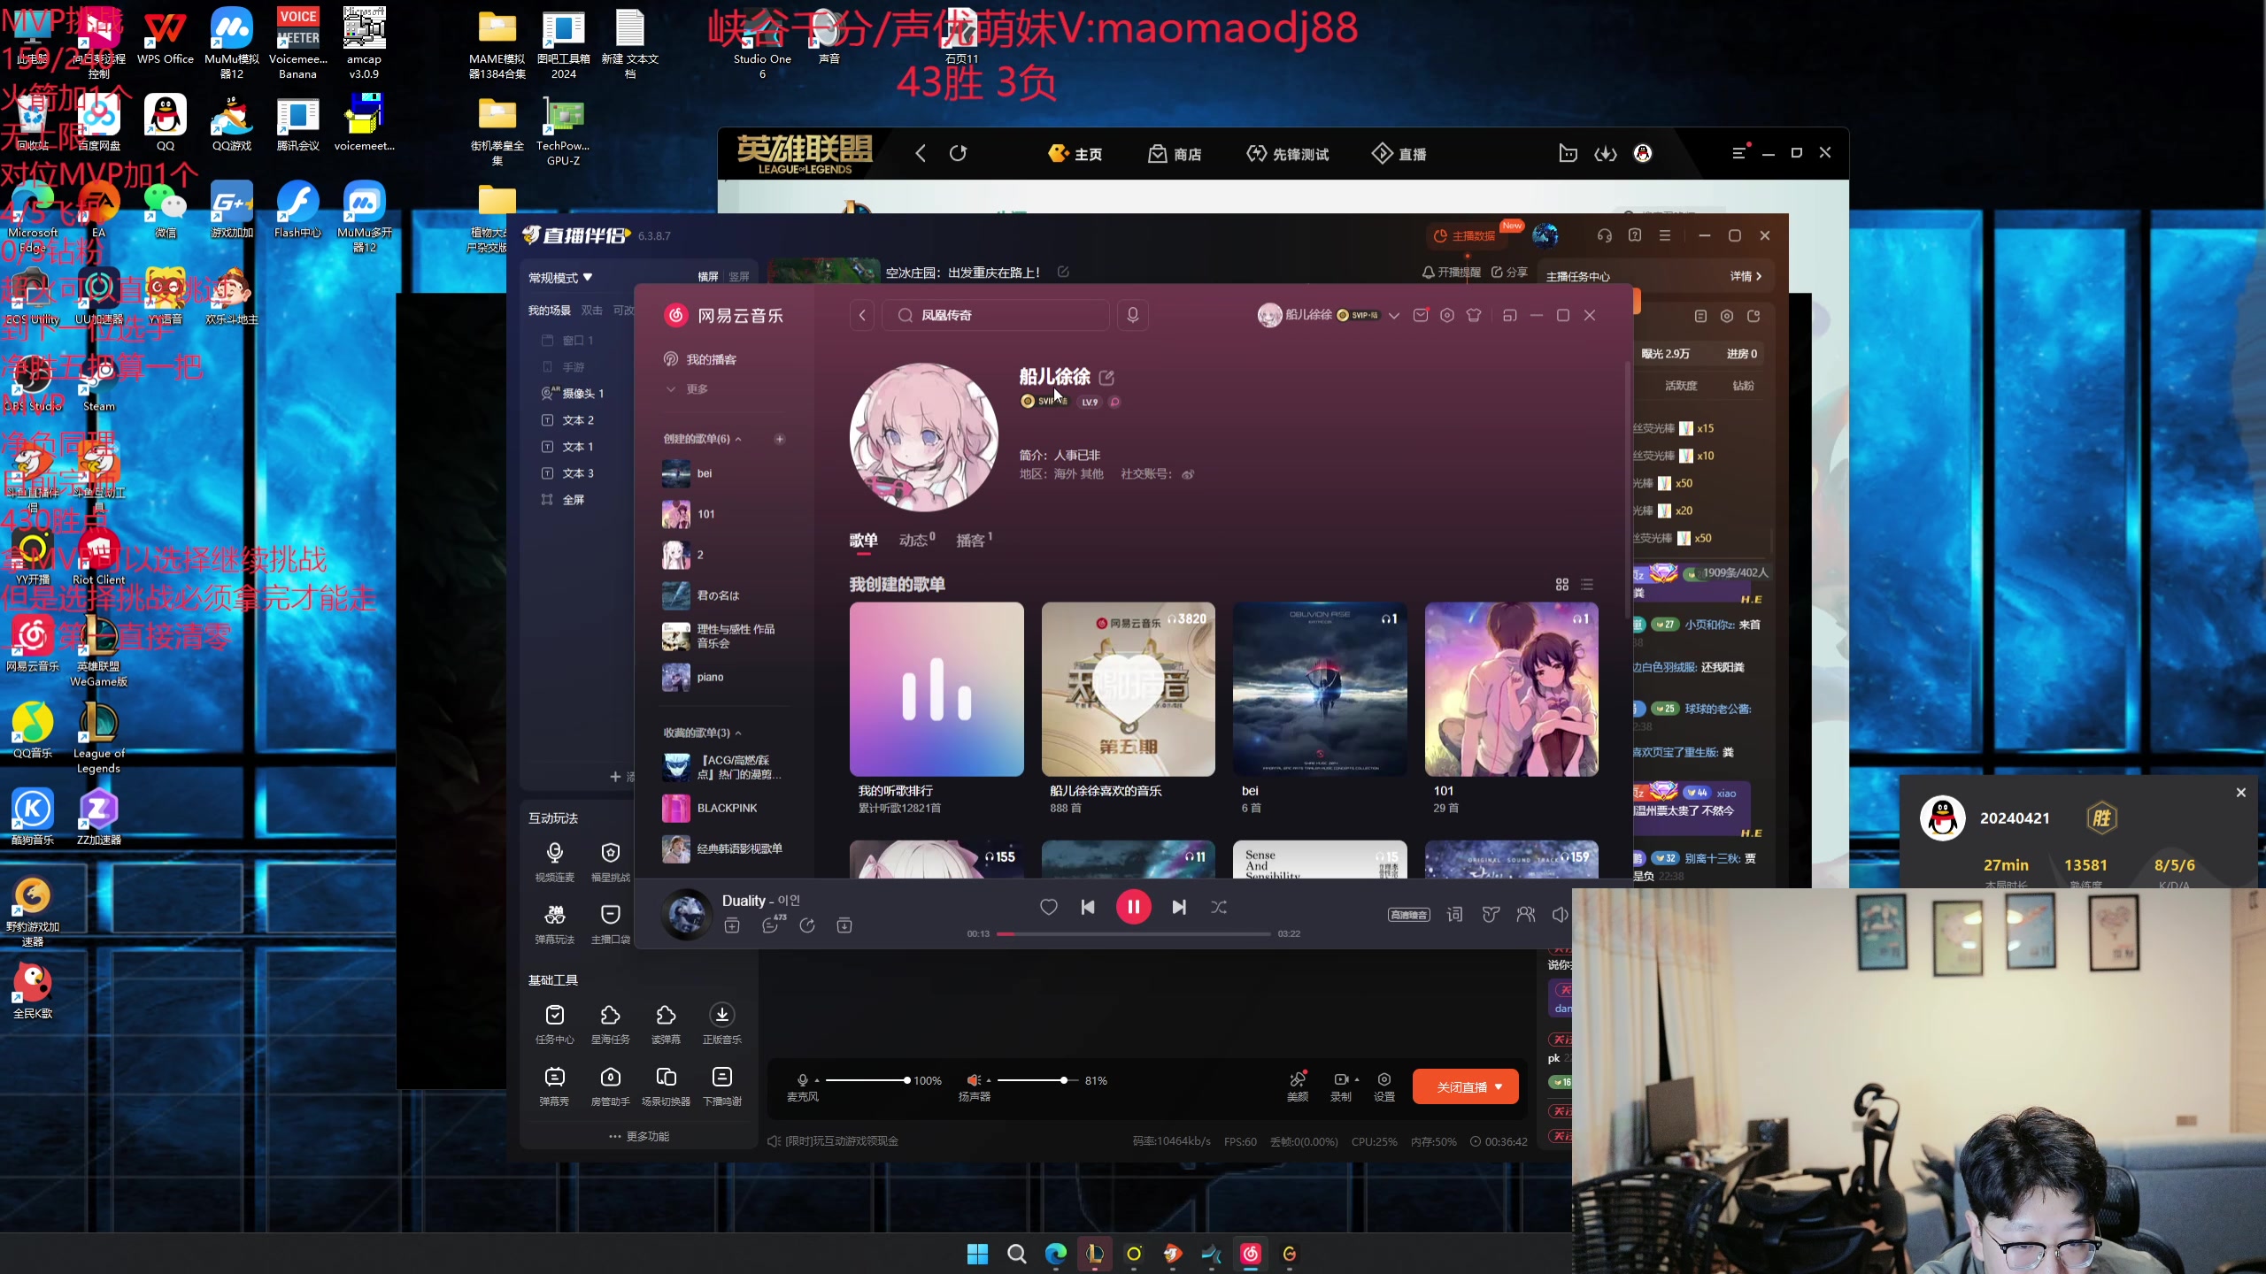Open the 主页 tab in League client
The image size is (2266, 1274).
click(1075, 154)
